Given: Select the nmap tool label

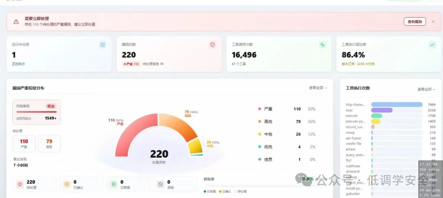Looking at the screenshot, I should [350, 132].
